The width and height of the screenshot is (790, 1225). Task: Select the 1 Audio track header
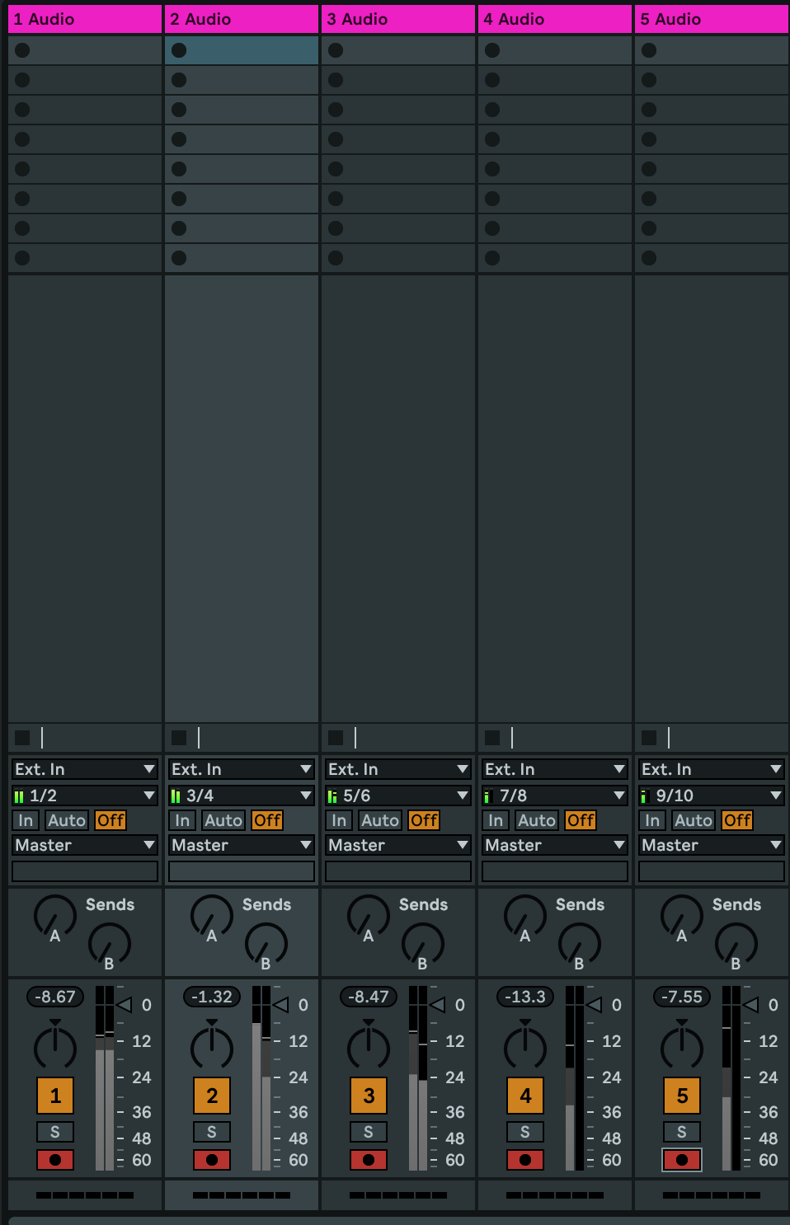[85, 19]
